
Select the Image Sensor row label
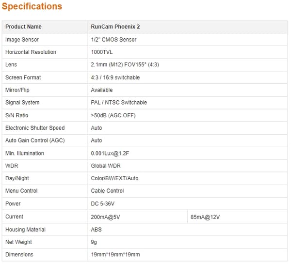pyautogui.click(x=22, y=40)
